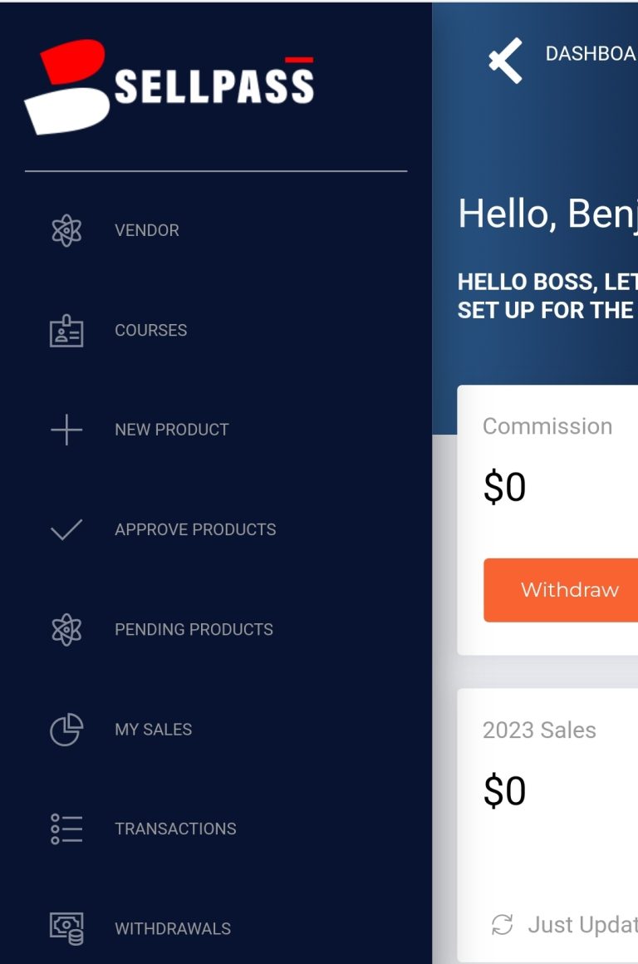The height and width of the screenshot is (964, 638).
Task: Select the money icon for Withdrawals
Action: pyautogui.click(x=66, y=928)
